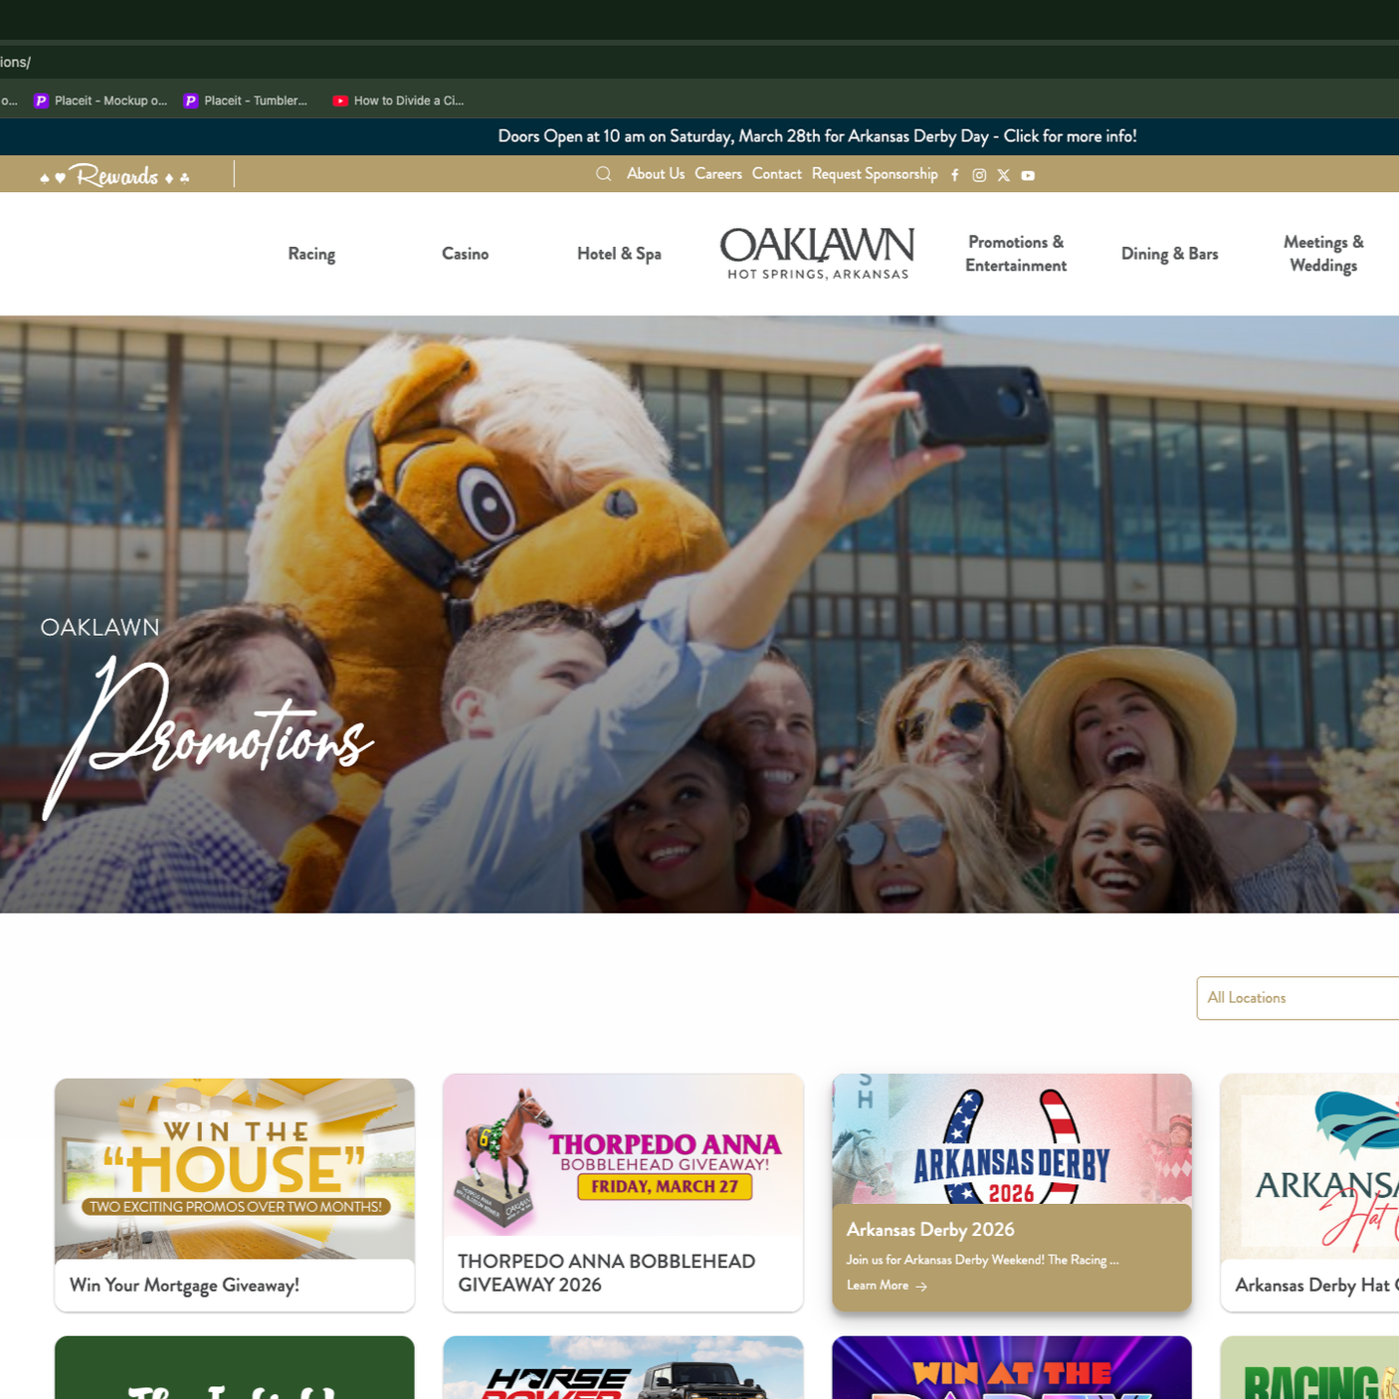Open the Meetings & Weddings menu
The height and width of the screenshot is (1399, 1399).
[x=1323, y=254]
